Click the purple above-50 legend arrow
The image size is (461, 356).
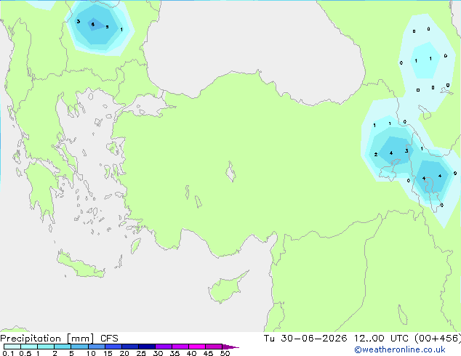click(x=230, y=347)
